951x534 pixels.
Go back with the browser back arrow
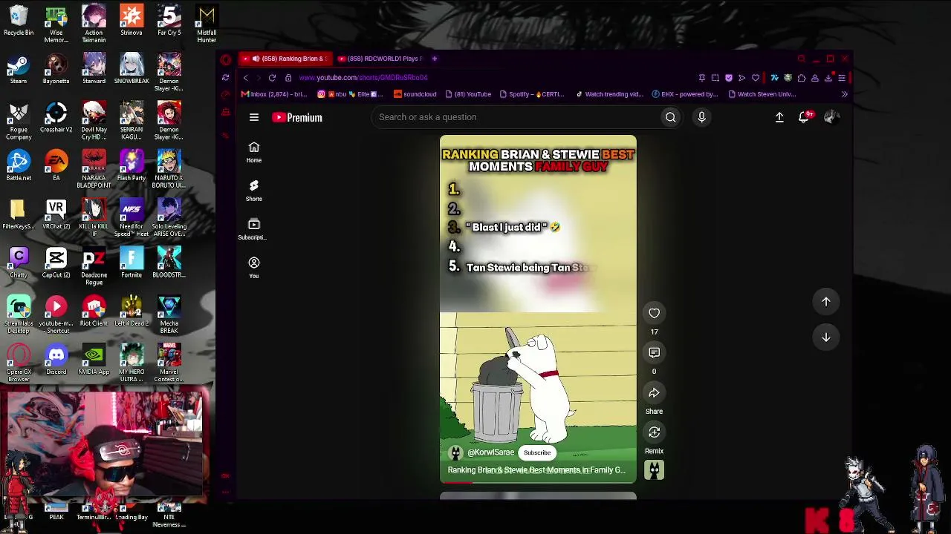(246, 78)
